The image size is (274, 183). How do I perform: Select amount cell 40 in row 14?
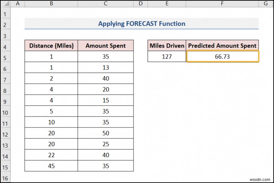click(x=106, y=155)
